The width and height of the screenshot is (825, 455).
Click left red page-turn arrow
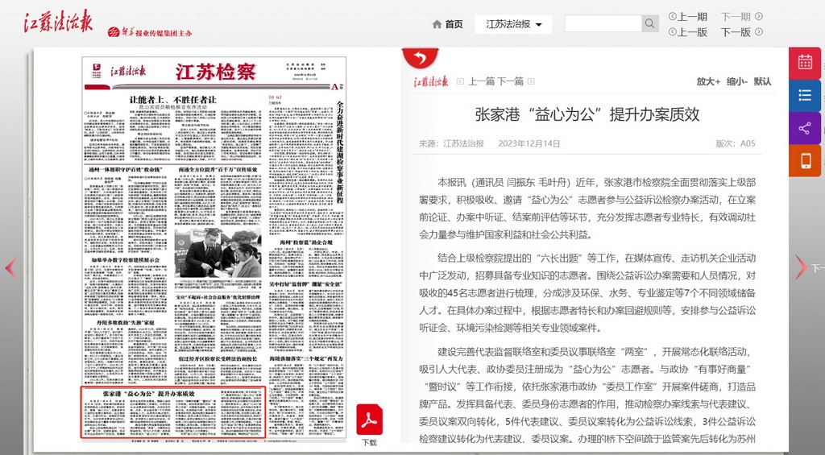11,267
